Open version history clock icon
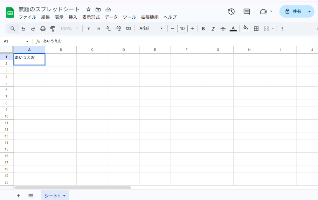Viewport: 318px width, 200px height. 232,11
